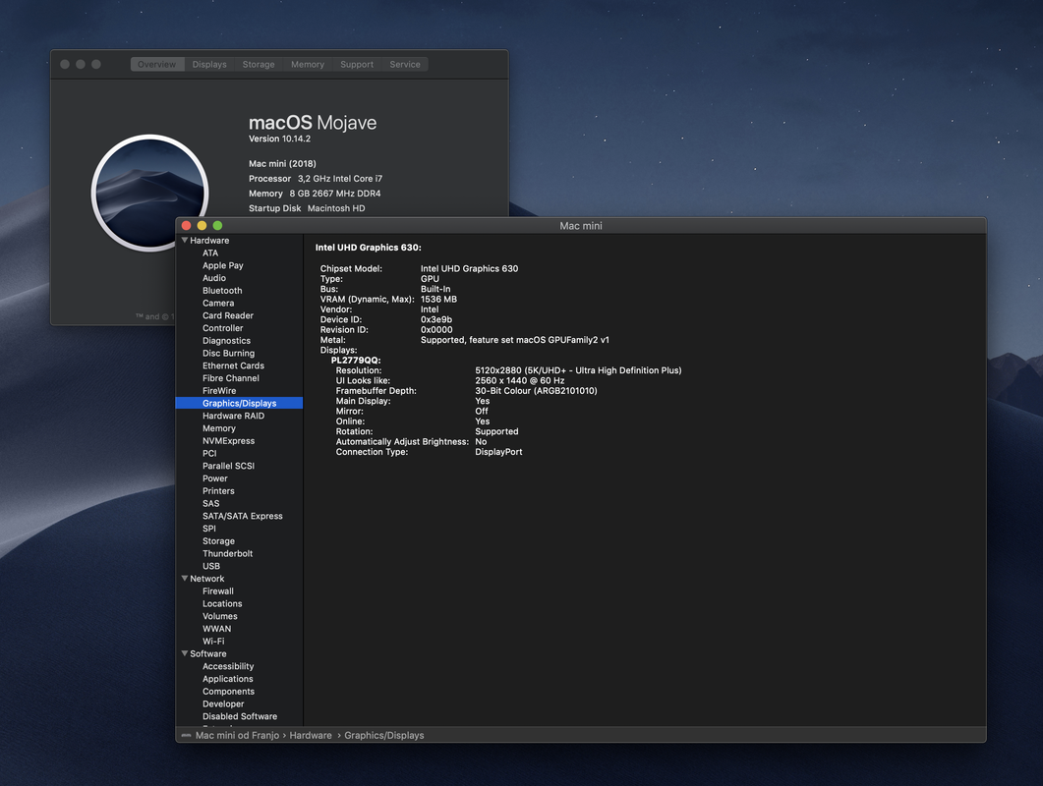Select Hardware RAID in the sidebar
The image size is (1043, 786).
click(x=234, y=416)
